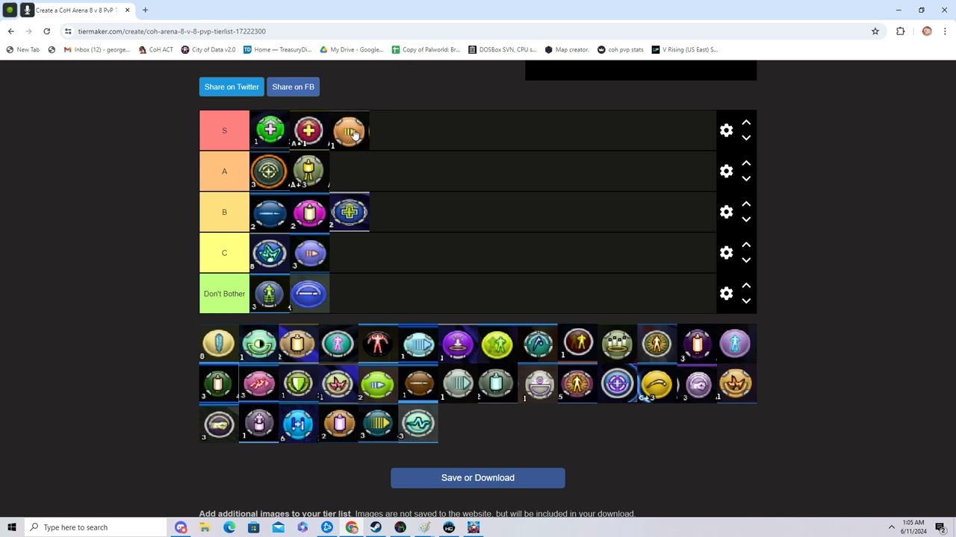Select the dark blue bar icon in B tier
Screen dimensions: 956x537
pos(270,212)
